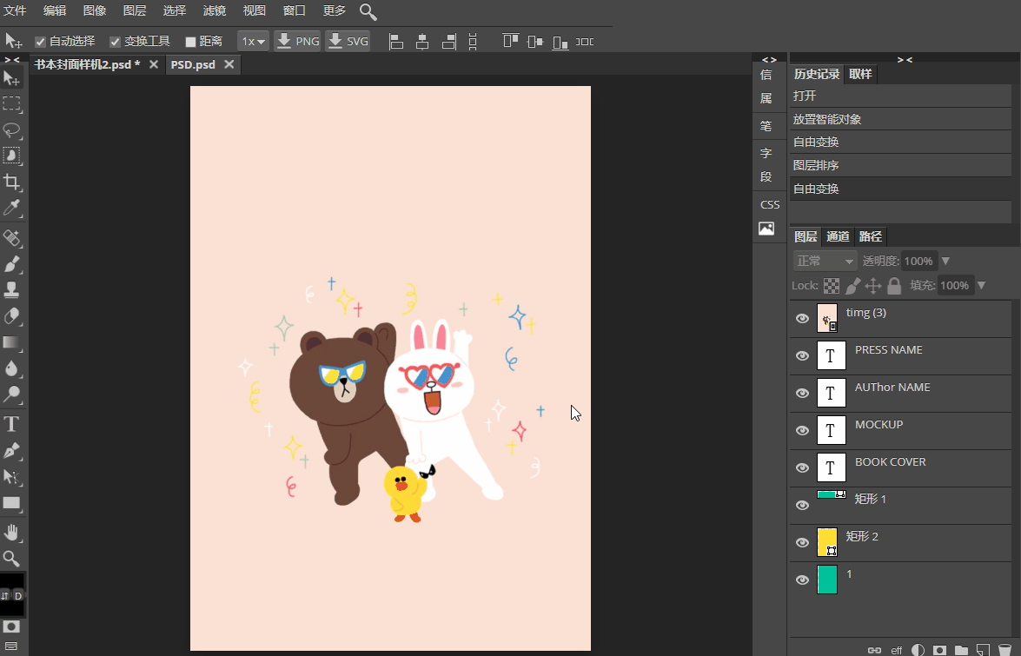Screen dimensions: 1021x656
Task: Click the delete layer trash icon
Action: 1004,650
